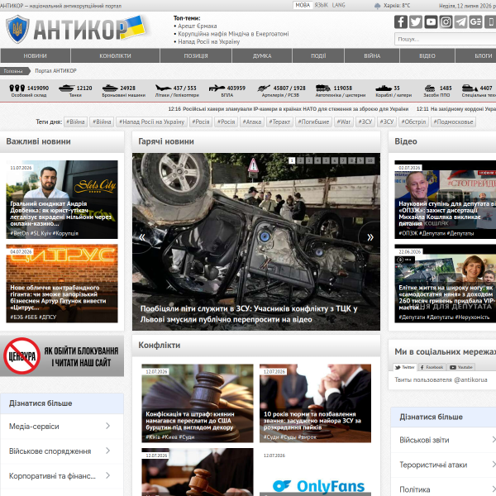Screen dimensions: 496x496
Task: Open the ПОДІЇ menu
Action: [318, 55]
